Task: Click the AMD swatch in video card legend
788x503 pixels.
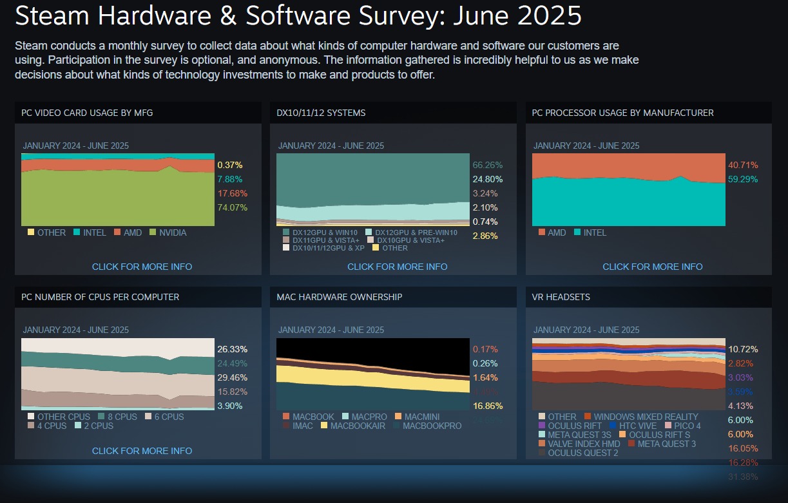Action: pos(119,232)
